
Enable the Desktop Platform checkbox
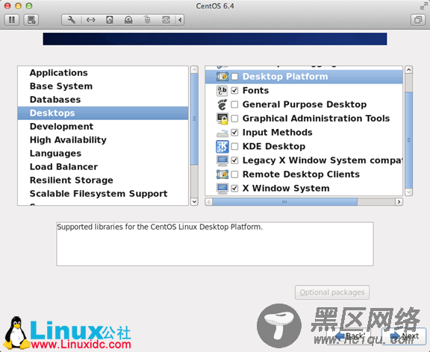(234, 76)
